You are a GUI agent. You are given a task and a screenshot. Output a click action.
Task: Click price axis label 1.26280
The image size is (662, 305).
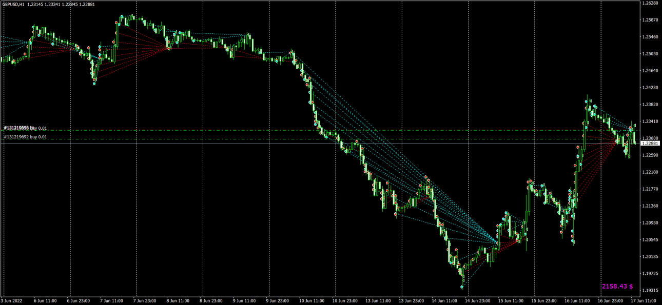(x=650, y=3)
